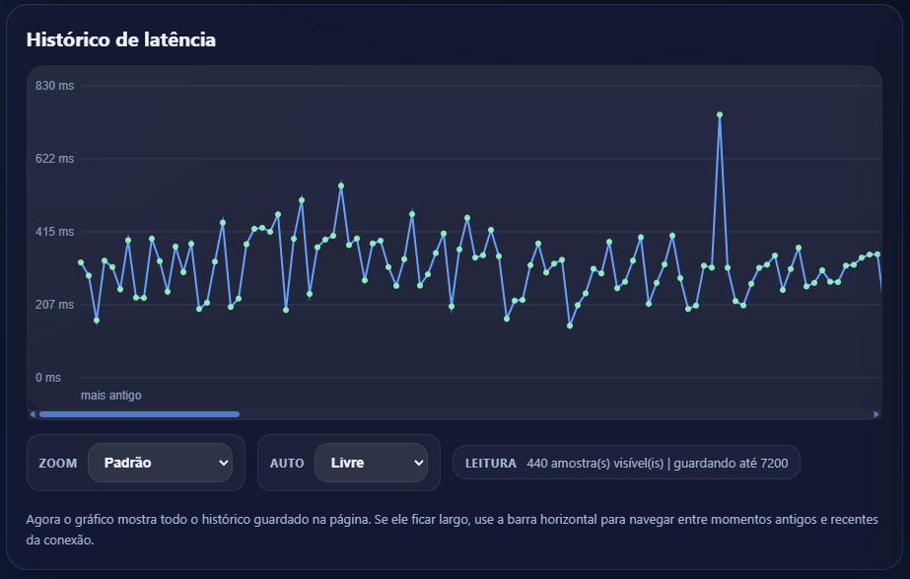Click the description paragraph beginning with "Agora"

(x=454, y=529)
